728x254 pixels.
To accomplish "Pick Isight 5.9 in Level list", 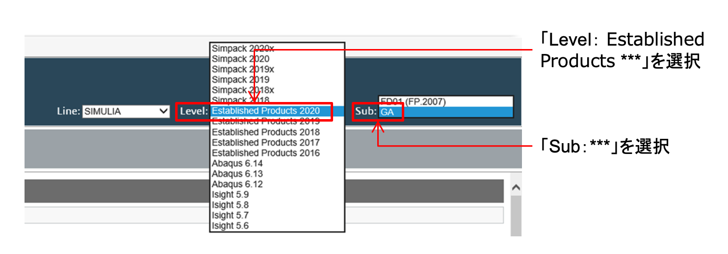I will (277, 195).
